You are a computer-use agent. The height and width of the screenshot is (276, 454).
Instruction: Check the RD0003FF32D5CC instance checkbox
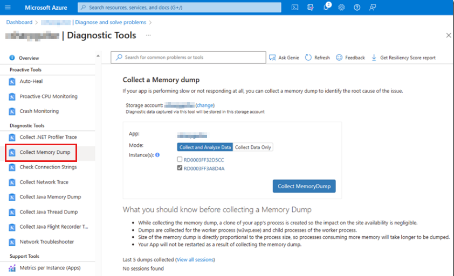(180, 160)
